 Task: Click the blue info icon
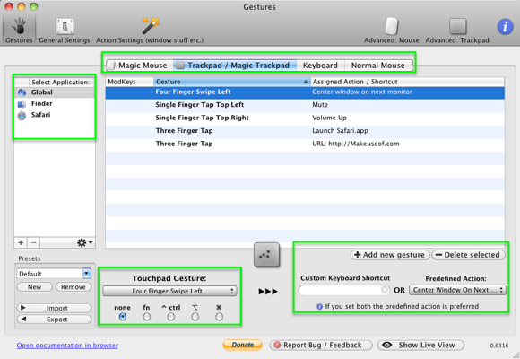(505, 26)
